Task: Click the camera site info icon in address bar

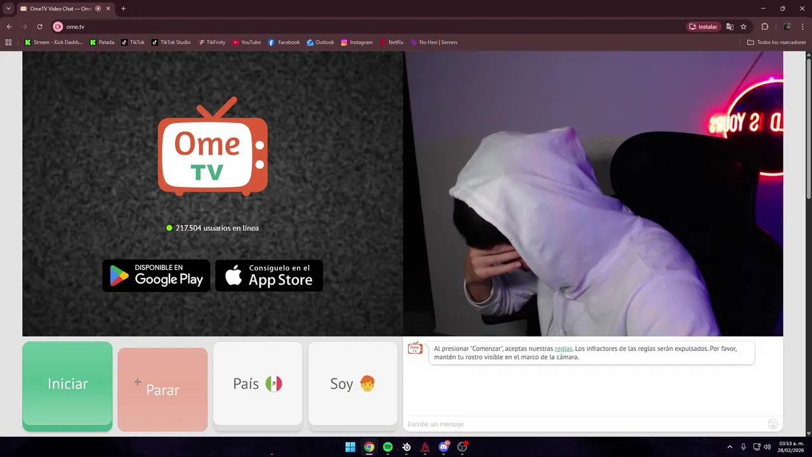Action: coord(58,27)
